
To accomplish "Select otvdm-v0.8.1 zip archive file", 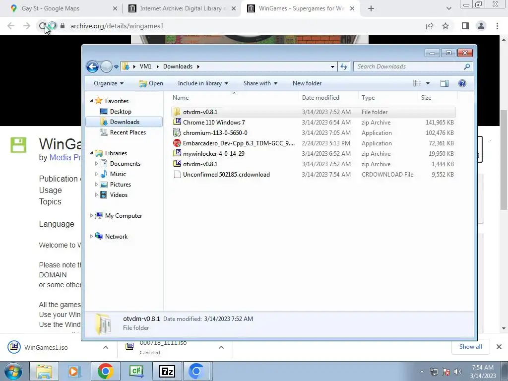I will (x=314, y=164).
